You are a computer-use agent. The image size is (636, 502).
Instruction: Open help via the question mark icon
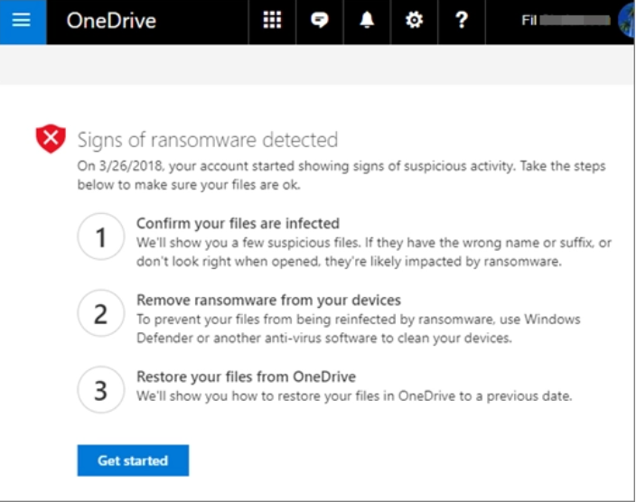(462, 20)
